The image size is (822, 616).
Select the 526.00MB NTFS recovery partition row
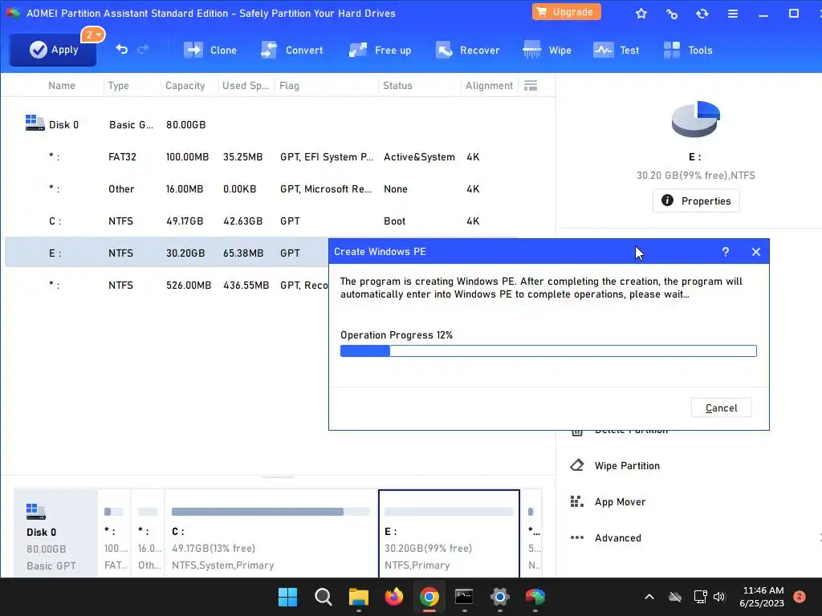(167, 285)
